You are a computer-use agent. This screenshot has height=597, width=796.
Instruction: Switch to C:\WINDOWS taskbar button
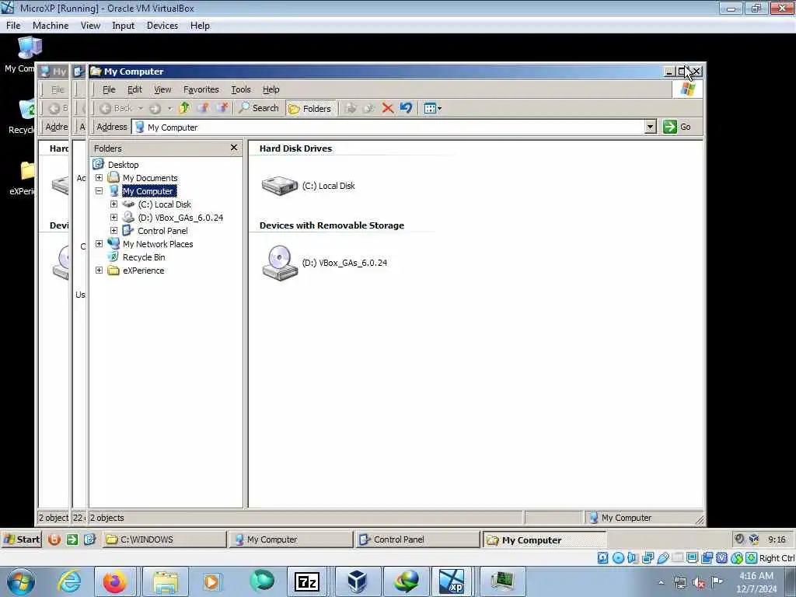point(165,539)
